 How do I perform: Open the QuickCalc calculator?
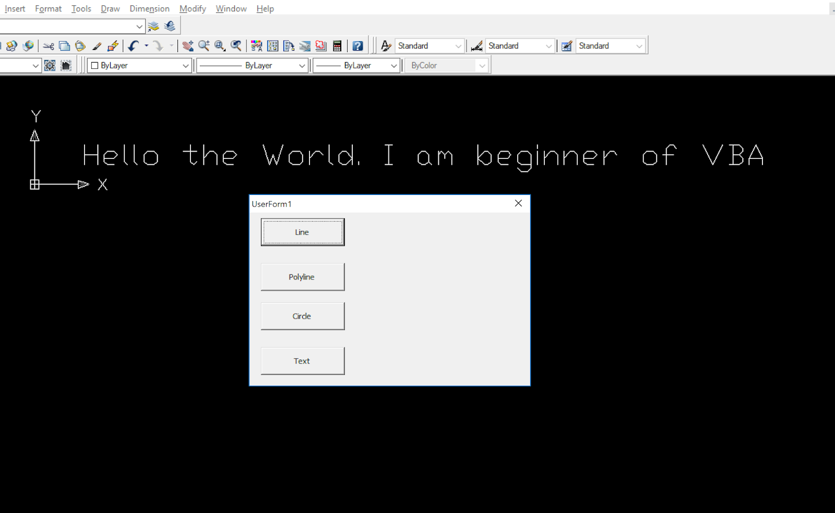click(338, 46)
